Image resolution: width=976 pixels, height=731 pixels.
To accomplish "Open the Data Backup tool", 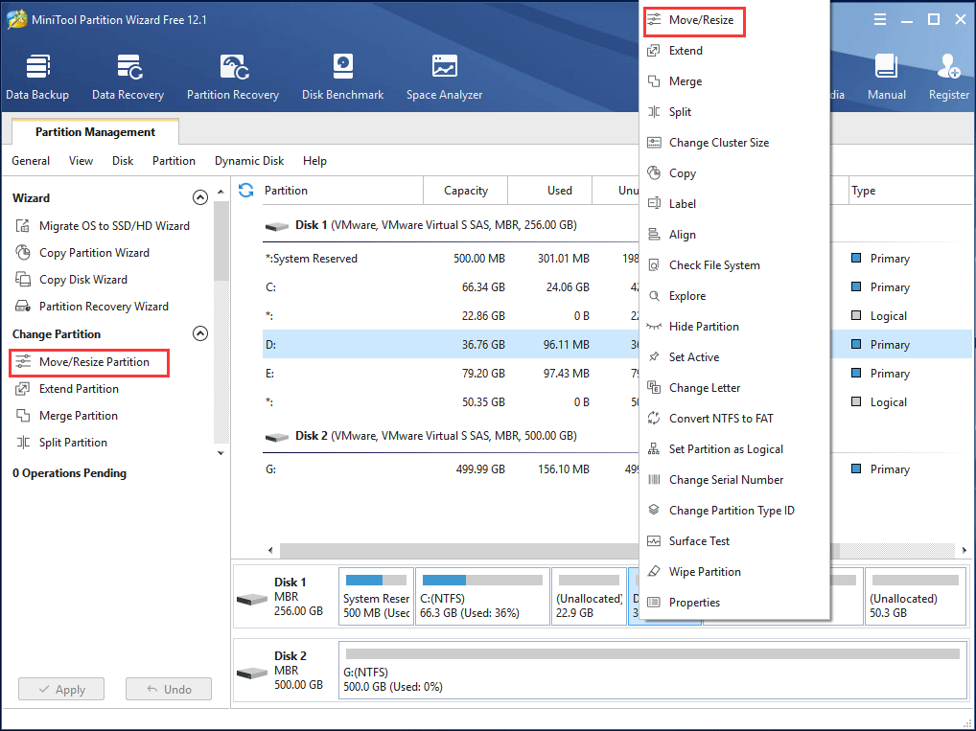I will click(x=37, y=78).
